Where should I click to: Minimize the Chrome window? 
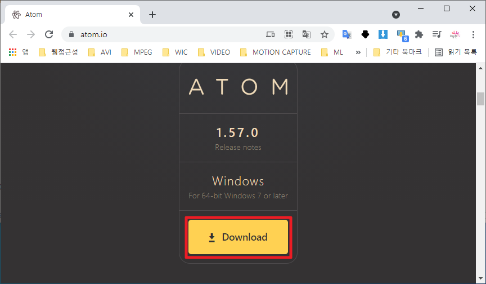(x=421, y=8)
